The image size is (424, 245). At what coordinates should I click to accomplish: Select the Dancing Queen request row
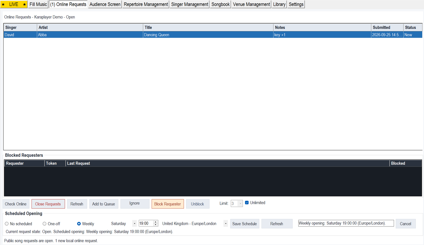[x=213, y=35]
